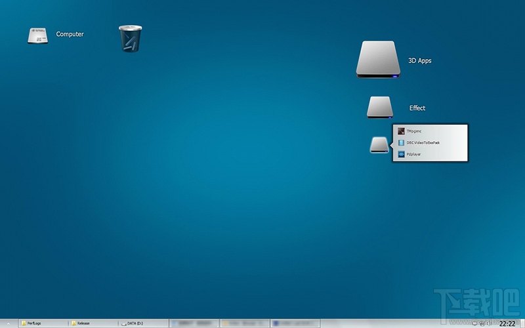Click the TMpgenc icon in the popup
Image resolution: width=525 pixels, height=328 pixels.
click(401, 131)
